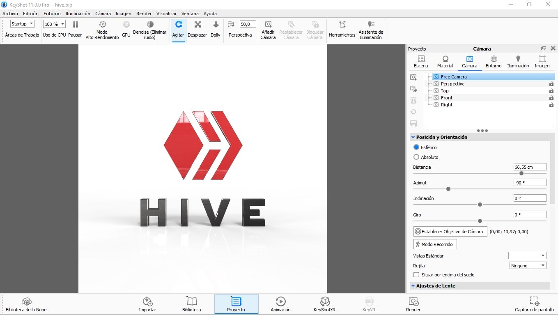The image size is (558, 315).
Task: Enable Modo Alto Rendimiento
Action: pyautogui.click(x=102, y=30)
